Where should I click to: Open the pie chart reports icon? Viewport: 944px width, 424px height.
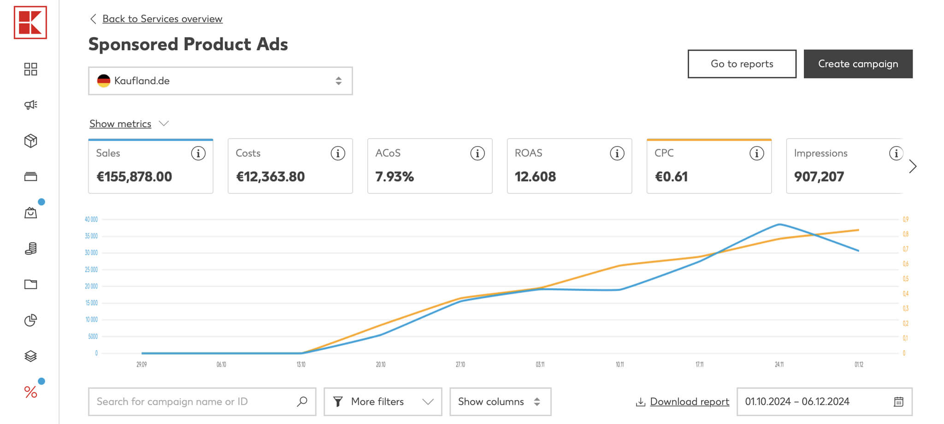coord(30,320)
